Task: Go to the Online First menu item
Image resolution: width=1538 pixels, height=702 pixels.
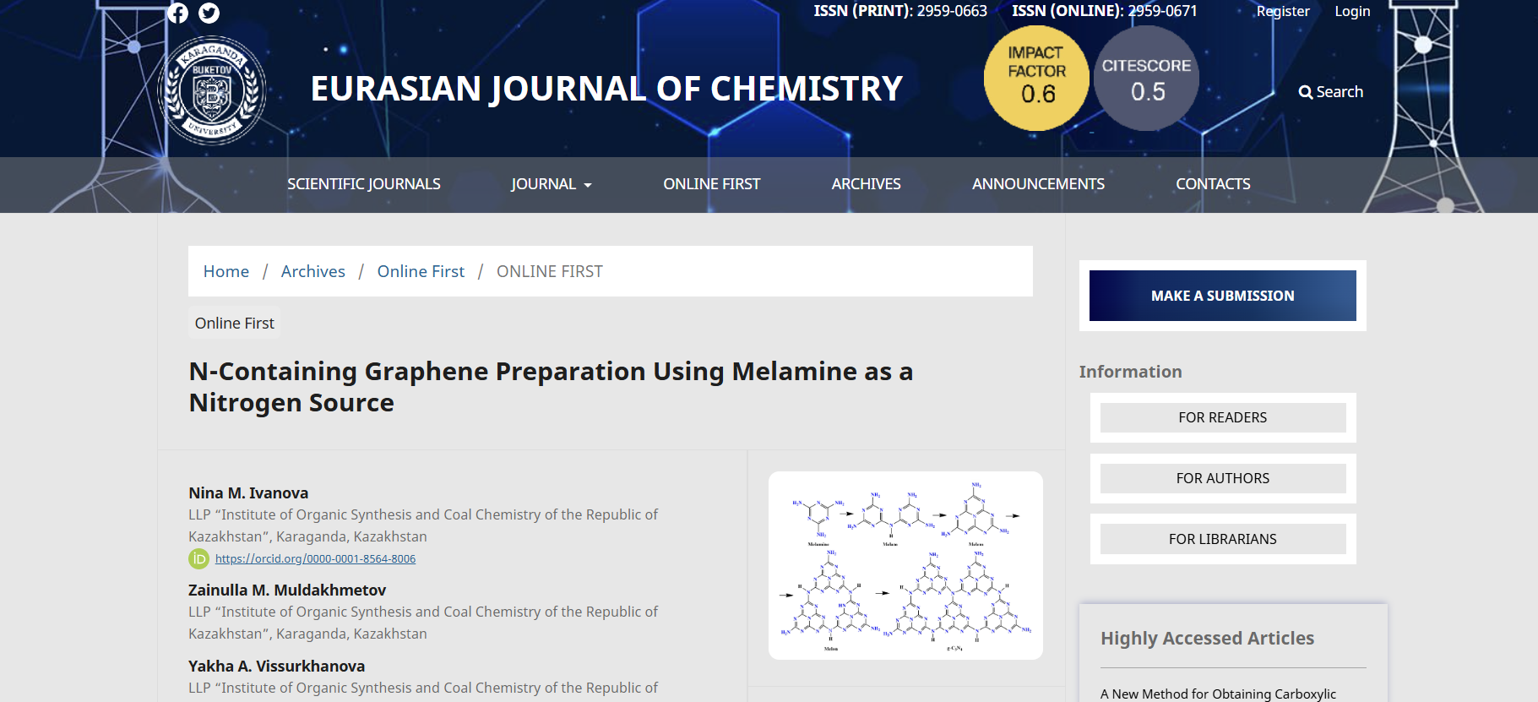Action: (711, 184)
